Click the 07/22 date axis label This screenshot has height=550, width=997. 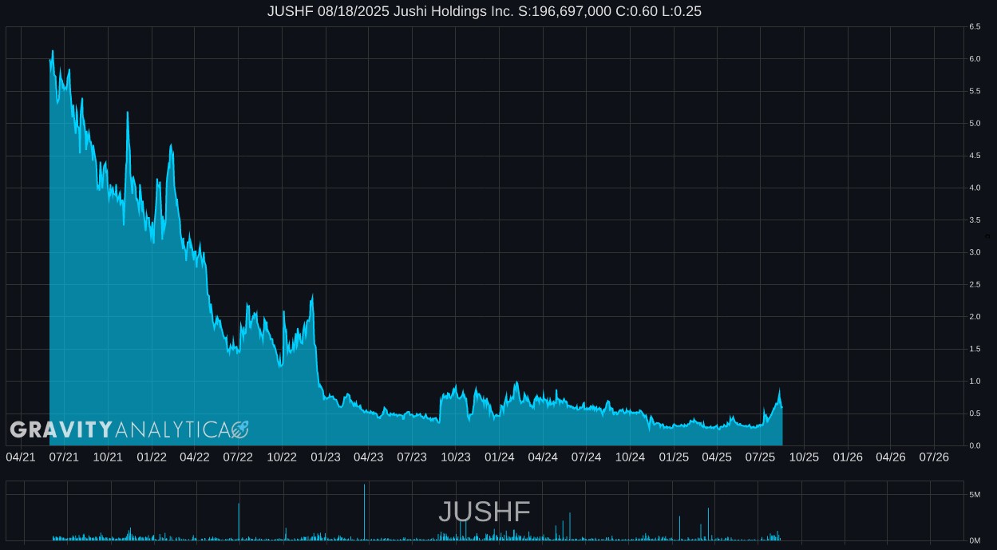tap(238, 457)
